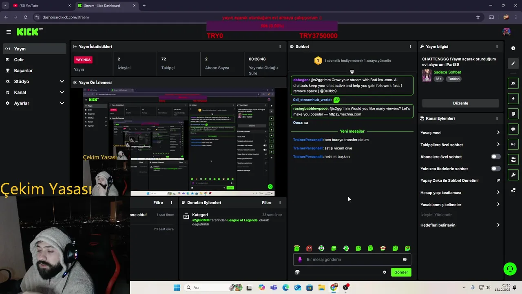Open the profile avatar in Kick header

pyautogui.click(x=507, y=32)
